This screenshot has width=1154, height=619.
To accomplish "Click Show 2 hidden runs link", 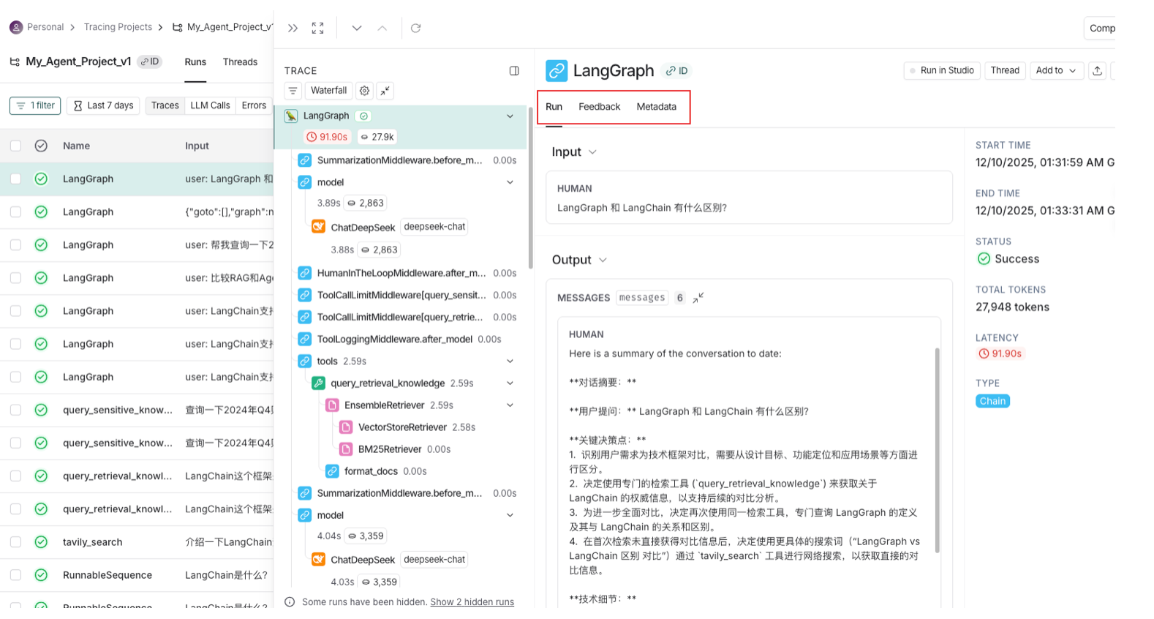I will tap(472, 602).
